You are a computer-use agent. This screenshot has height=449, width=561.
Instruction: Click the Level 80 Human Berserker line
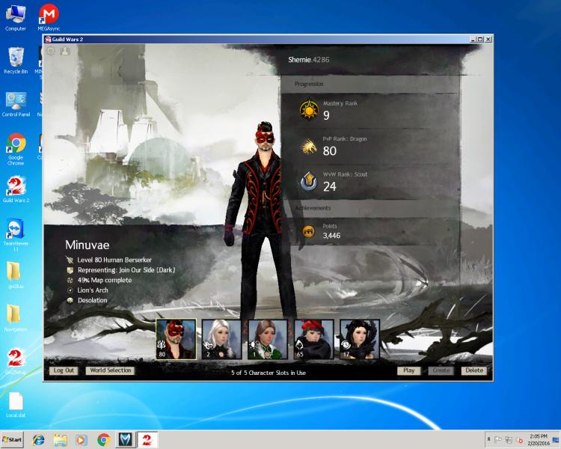pyautogui.click(x=114, y=260)
